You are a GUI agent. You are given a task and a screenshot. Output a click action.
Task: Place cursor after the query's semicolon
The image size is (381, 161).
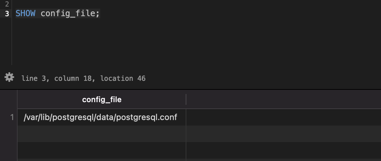[100, 14]
